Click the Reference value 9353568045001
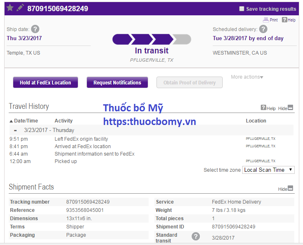The height and width of the screenshot is (245, 303). [85, 210]
